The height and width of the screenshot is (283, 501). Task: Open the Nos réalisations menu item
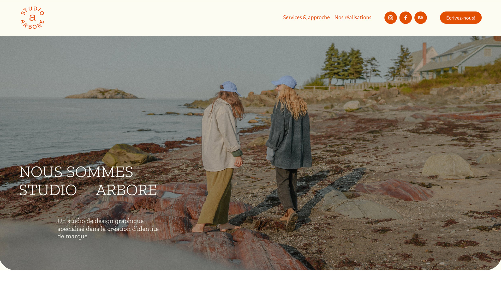353,17
